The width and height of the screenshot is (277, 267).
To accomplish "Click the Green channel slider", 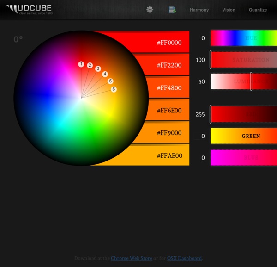I will tap(244, 136).
